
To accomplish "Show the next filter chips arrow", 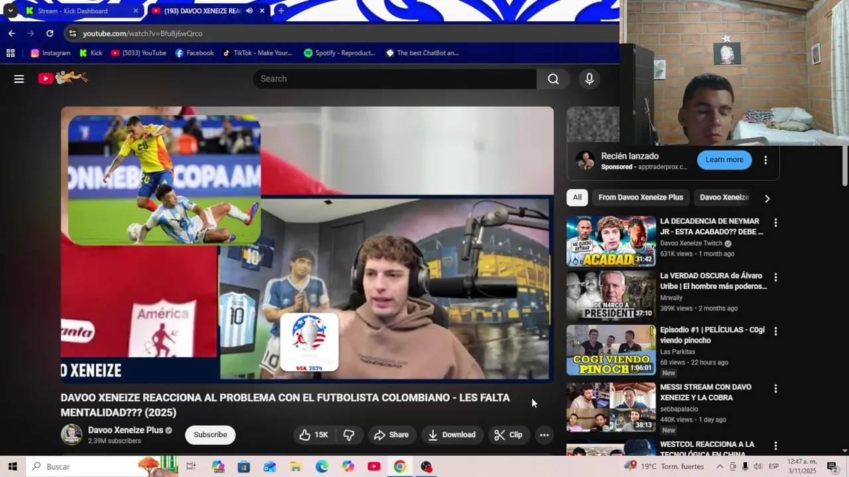I will [x=767, y=198].
